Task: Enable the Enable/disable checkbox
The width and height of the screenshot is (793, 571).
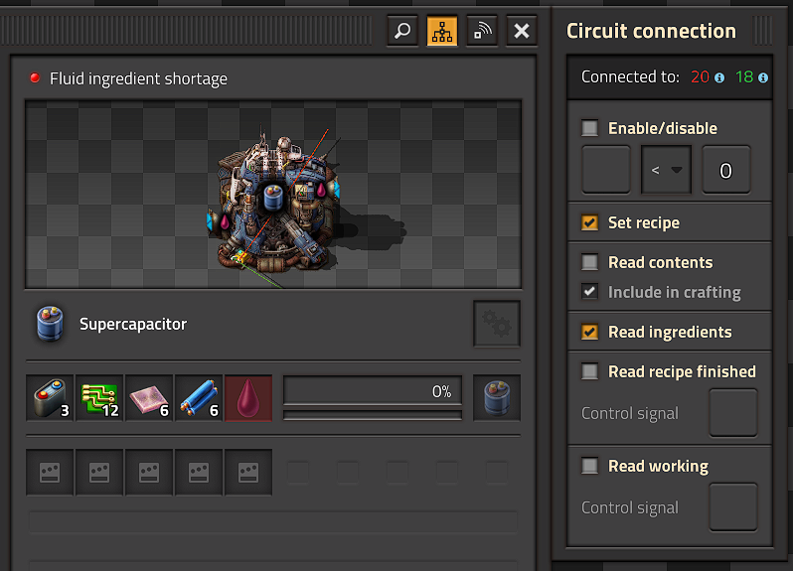Action: click(x=589, y=128)
